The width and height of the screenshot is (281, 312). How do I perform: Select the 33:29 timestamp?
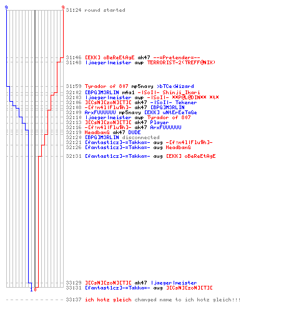(74, 283)
